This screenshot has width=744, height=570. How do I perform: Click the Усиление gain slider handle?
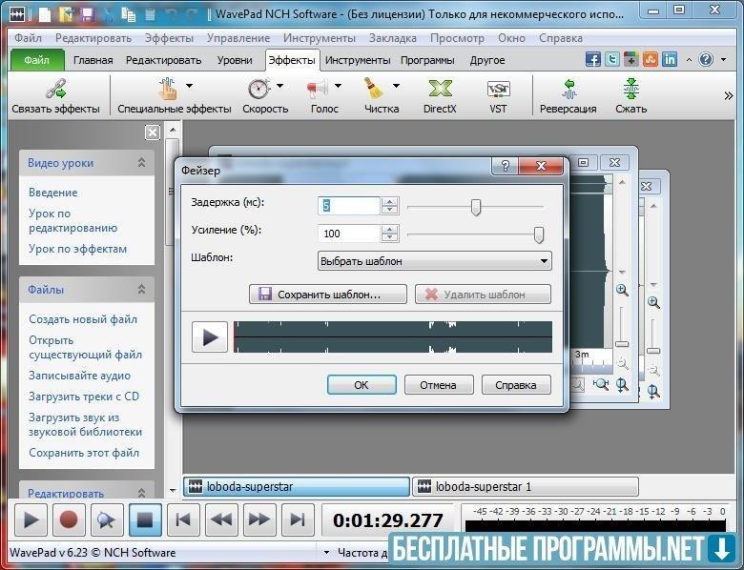[539, 234]
